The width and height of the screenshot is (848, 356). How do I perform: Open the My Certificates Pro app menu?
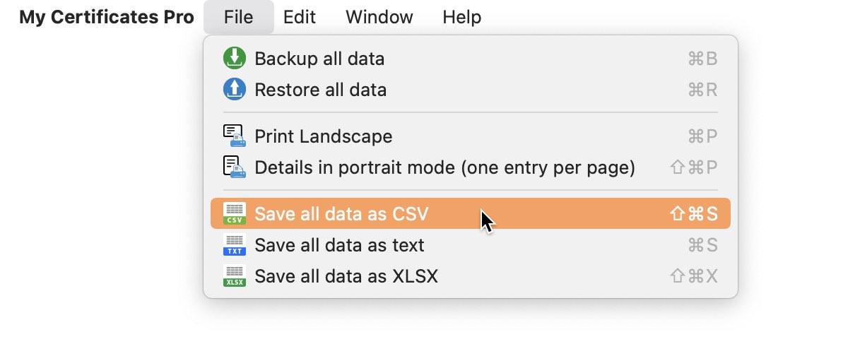click(106, 17)
